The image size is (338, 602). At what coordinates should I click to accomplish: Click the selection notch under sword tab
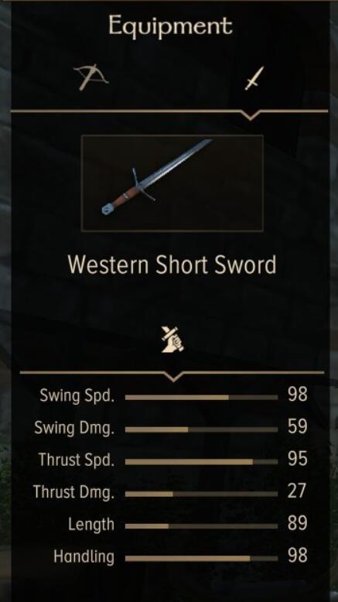tap(250, 115)
